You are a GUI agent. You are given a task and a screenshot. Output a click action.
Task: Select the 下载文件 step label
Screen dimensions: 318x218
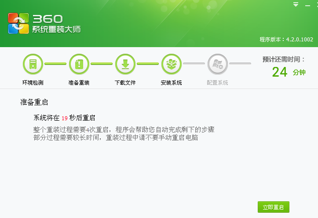125,83
